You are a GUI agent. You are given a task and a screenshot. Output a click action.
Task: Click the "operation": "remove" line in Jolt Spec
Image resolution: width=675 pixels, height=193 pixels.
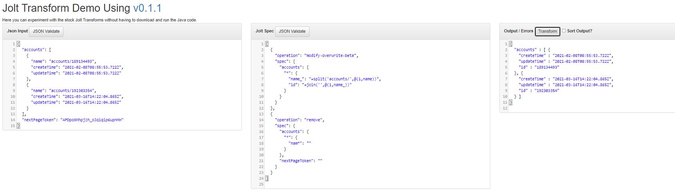click(300, 120)
